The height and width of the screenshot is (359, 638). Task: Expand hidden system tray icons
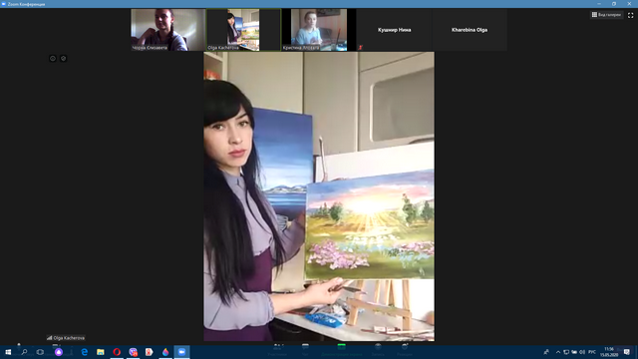tap(558, 352)
